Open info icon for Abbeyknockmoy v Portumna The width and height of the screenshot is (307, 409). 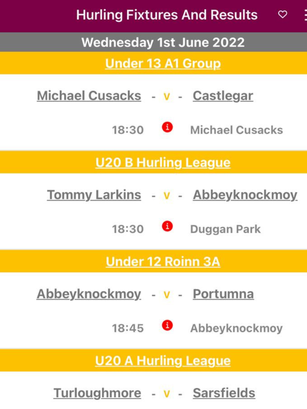tap(167, 325)
